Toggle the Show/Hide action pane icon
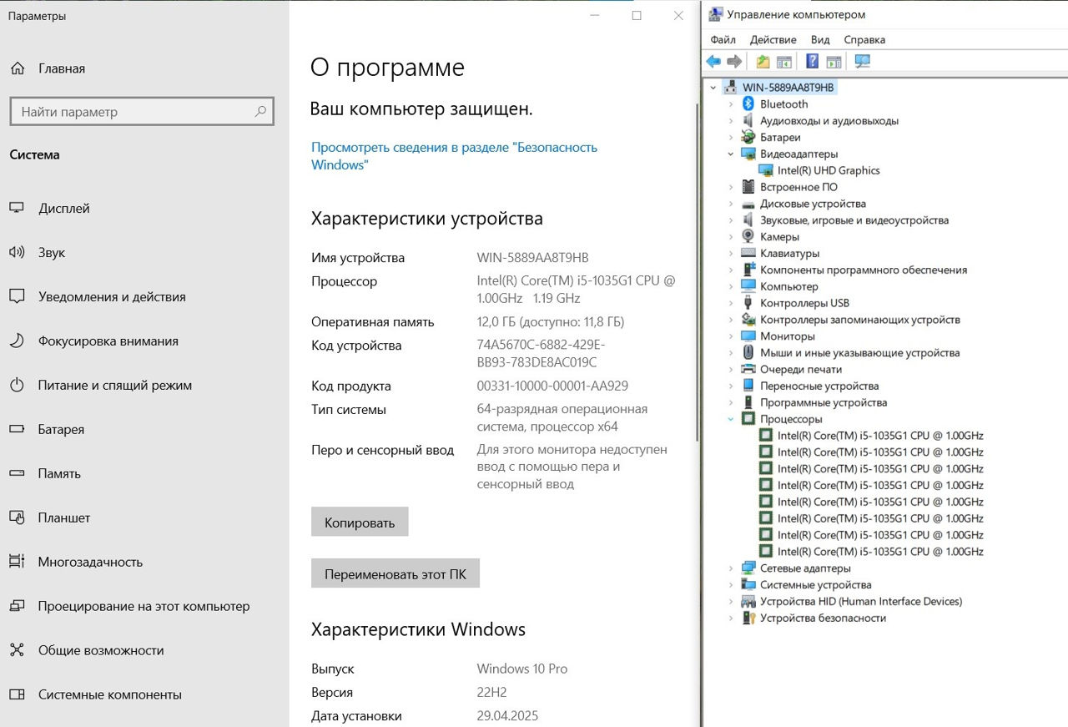 coord(833,61)
